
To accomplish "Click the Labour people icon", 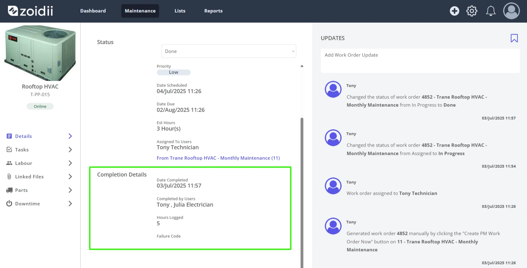I will (9, 163).
